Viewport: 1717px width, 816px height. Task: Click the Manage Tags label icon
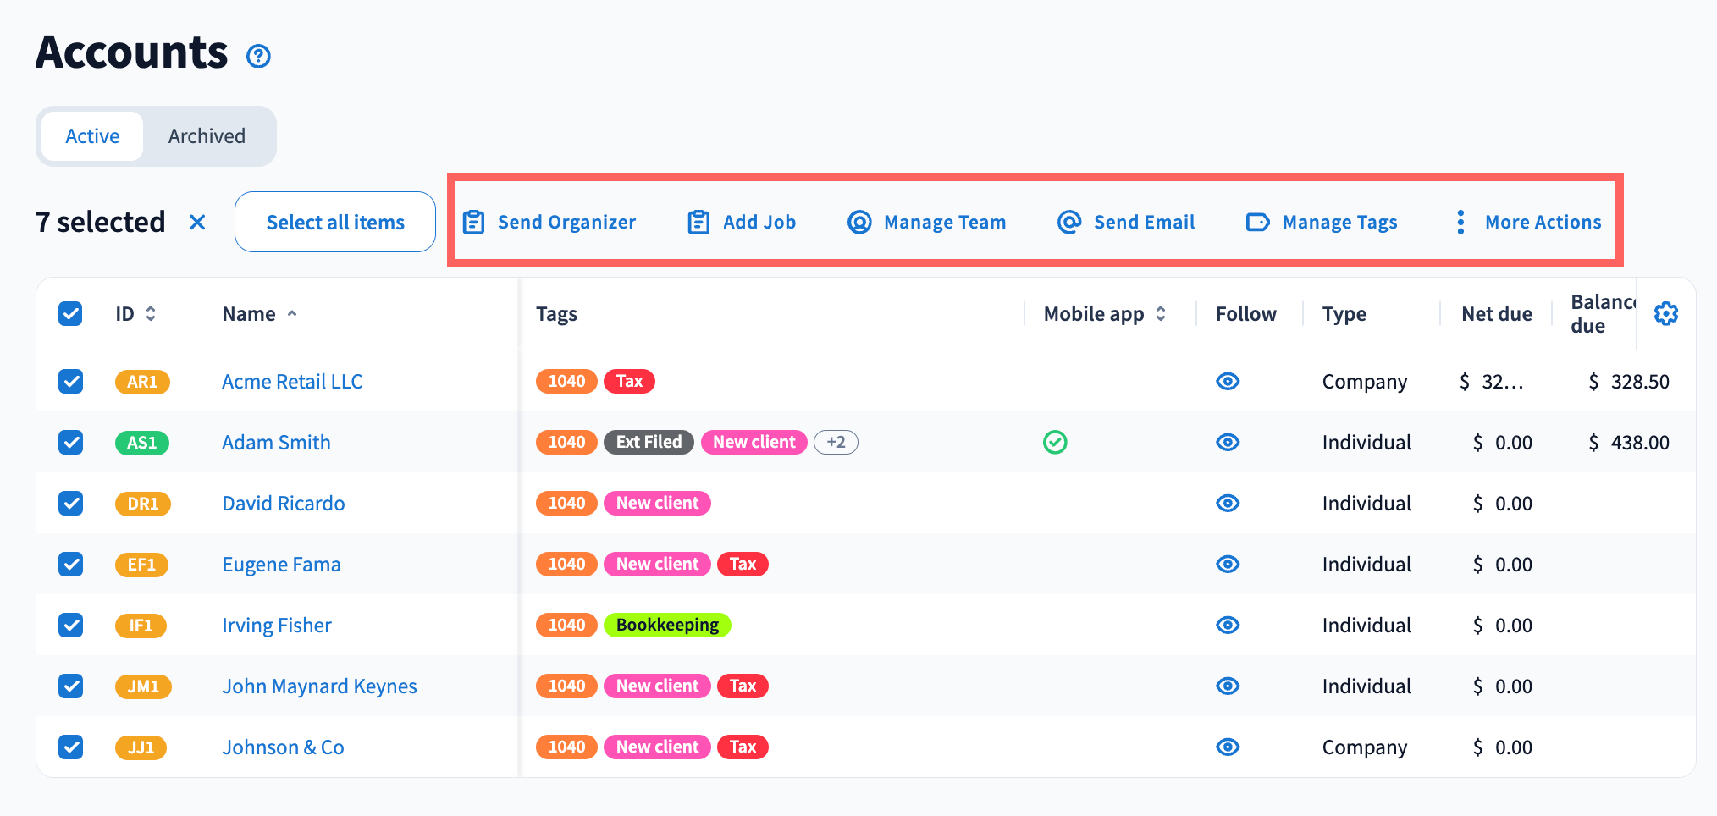coord(1257,222)
